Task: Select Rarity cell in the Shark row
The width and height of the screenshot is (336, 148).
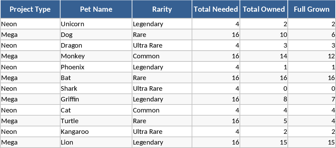Action: click(x=162, y=89)
